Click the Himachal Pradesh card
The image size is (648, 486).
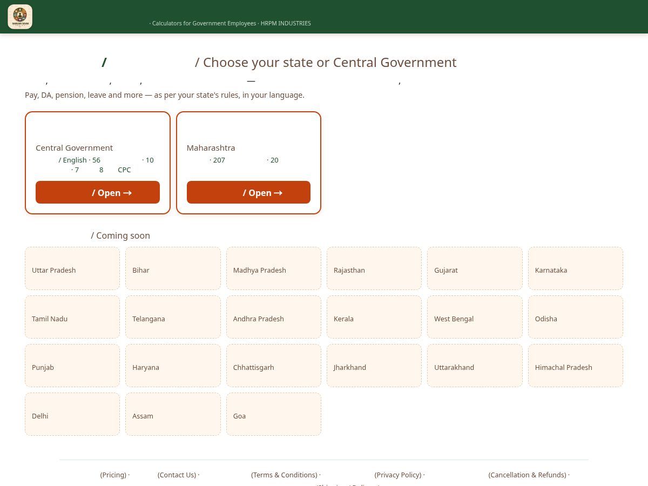coord(576,366)
